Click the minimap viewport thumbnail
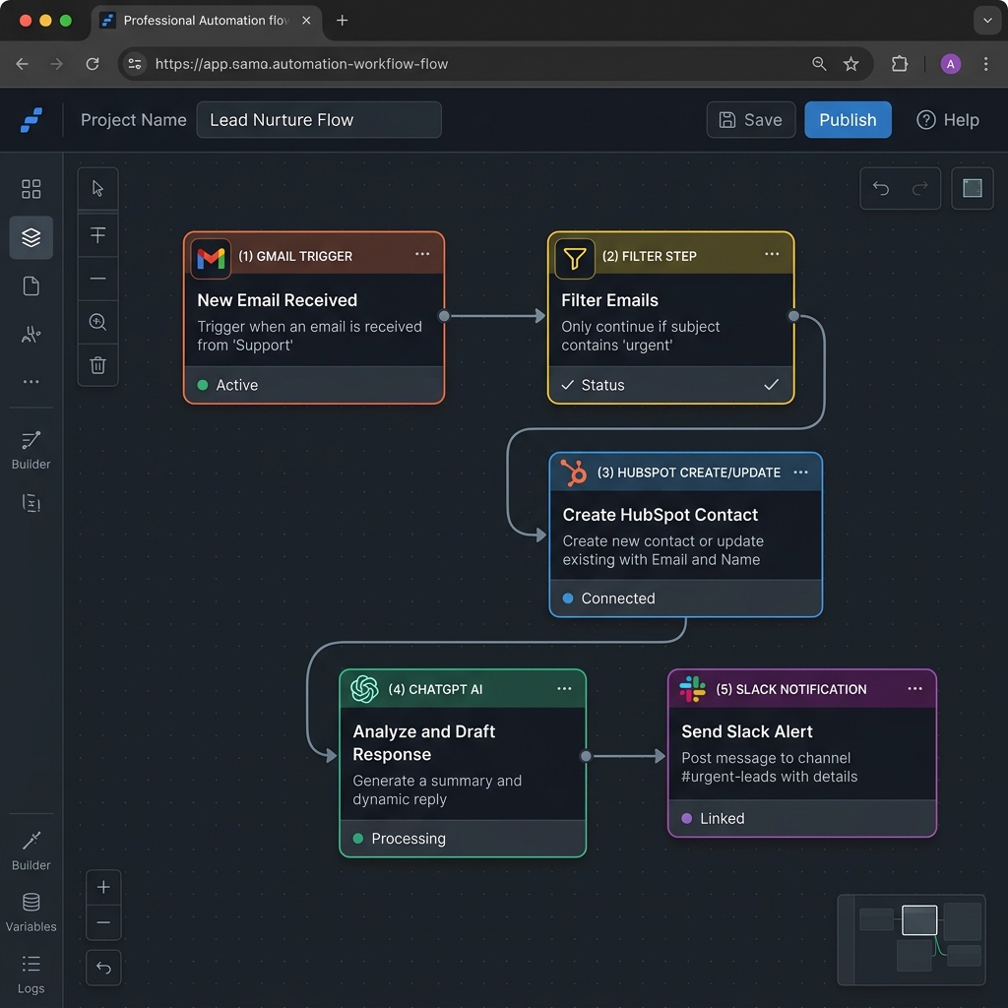 (x=919, y=920)
